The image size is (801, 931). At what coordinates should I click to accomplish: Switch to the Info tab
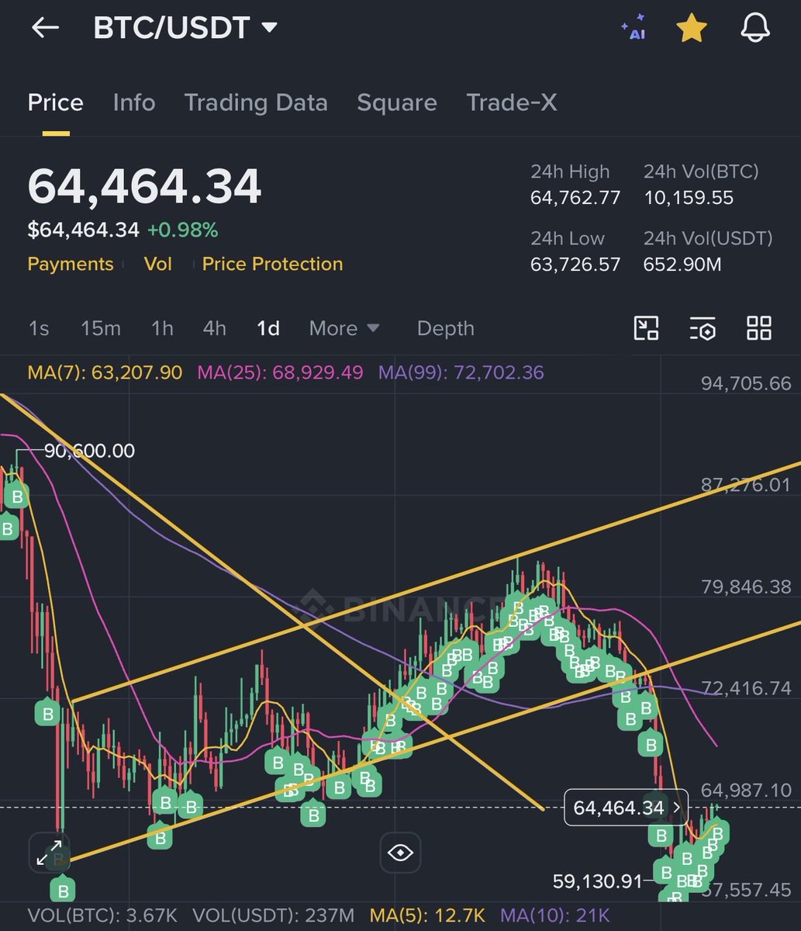tap(133, 102)
